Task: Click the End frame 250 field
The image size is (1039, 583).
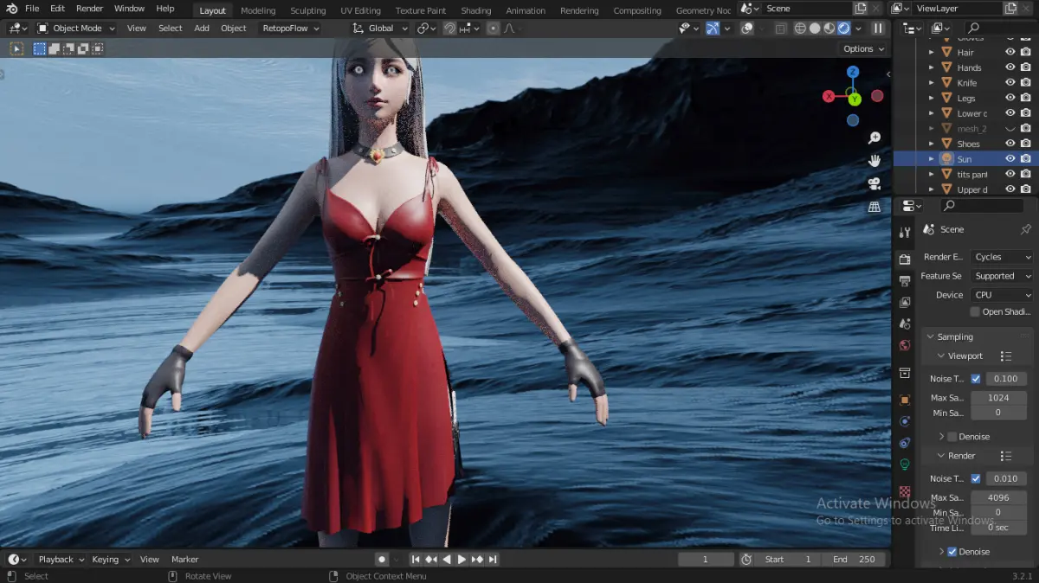Action: click(x=855, y=560)
